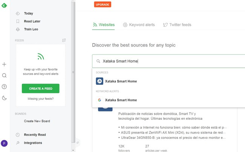Click the Google icon in keyword alerts suggestion
The width and height of the screenshot is (245, 152).
click(x=100, y=100)
